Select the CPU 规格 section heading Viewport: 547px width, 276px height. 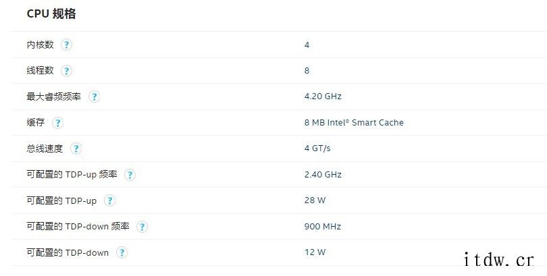(x=51, y=13)
